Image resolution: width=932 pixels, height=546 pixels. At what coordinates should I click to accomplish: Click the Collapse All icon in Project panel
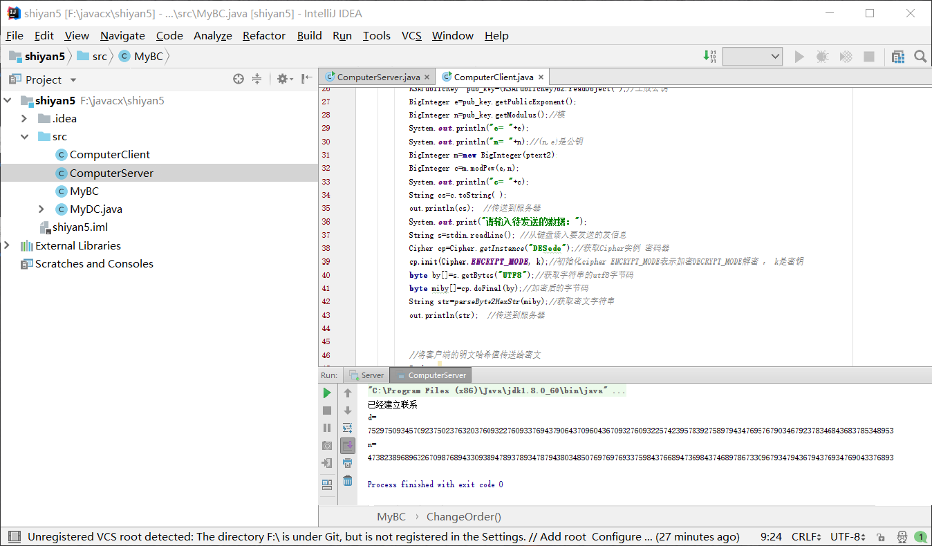pos(257,79)
